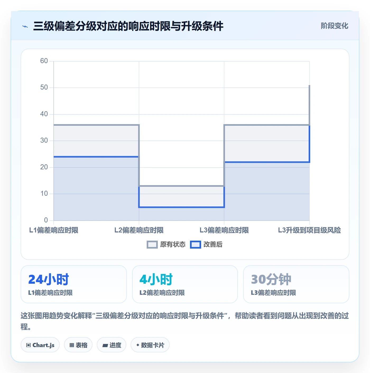The image size is (370, 373).
Task: Click the L2偏差响应时限 x-axis label
Action: coord(139,230)
